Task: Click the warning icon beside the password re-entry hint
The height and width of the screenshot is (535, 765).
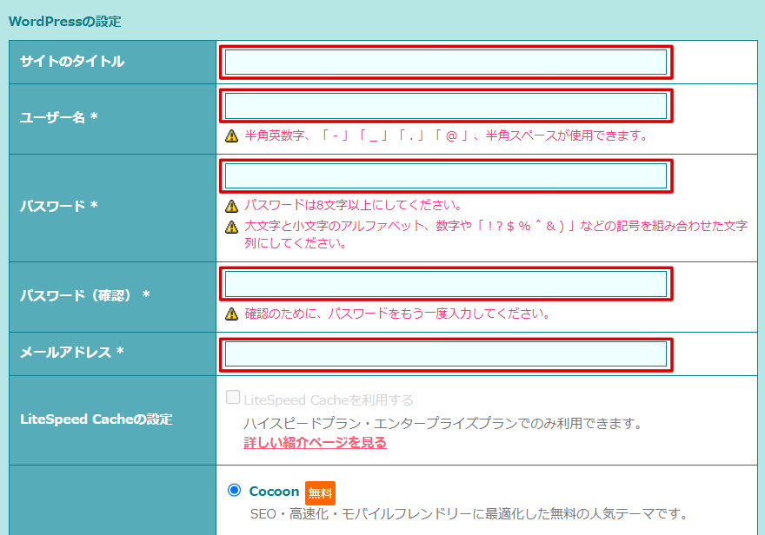Action: 231,314
